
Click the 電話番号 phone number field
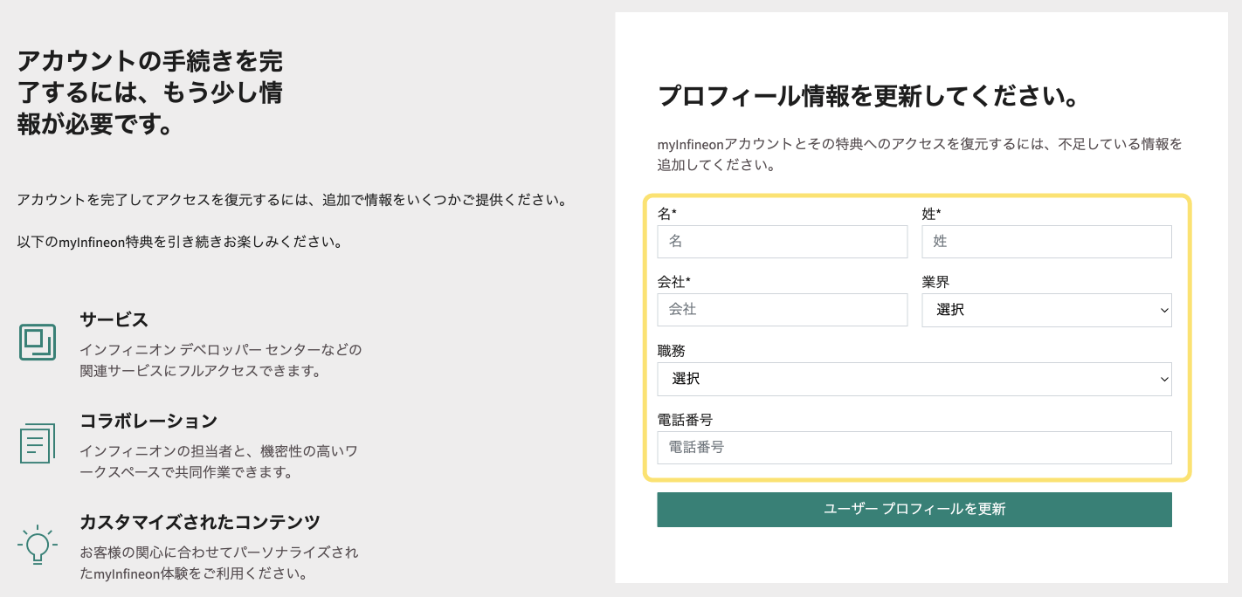tap(914, 447)
